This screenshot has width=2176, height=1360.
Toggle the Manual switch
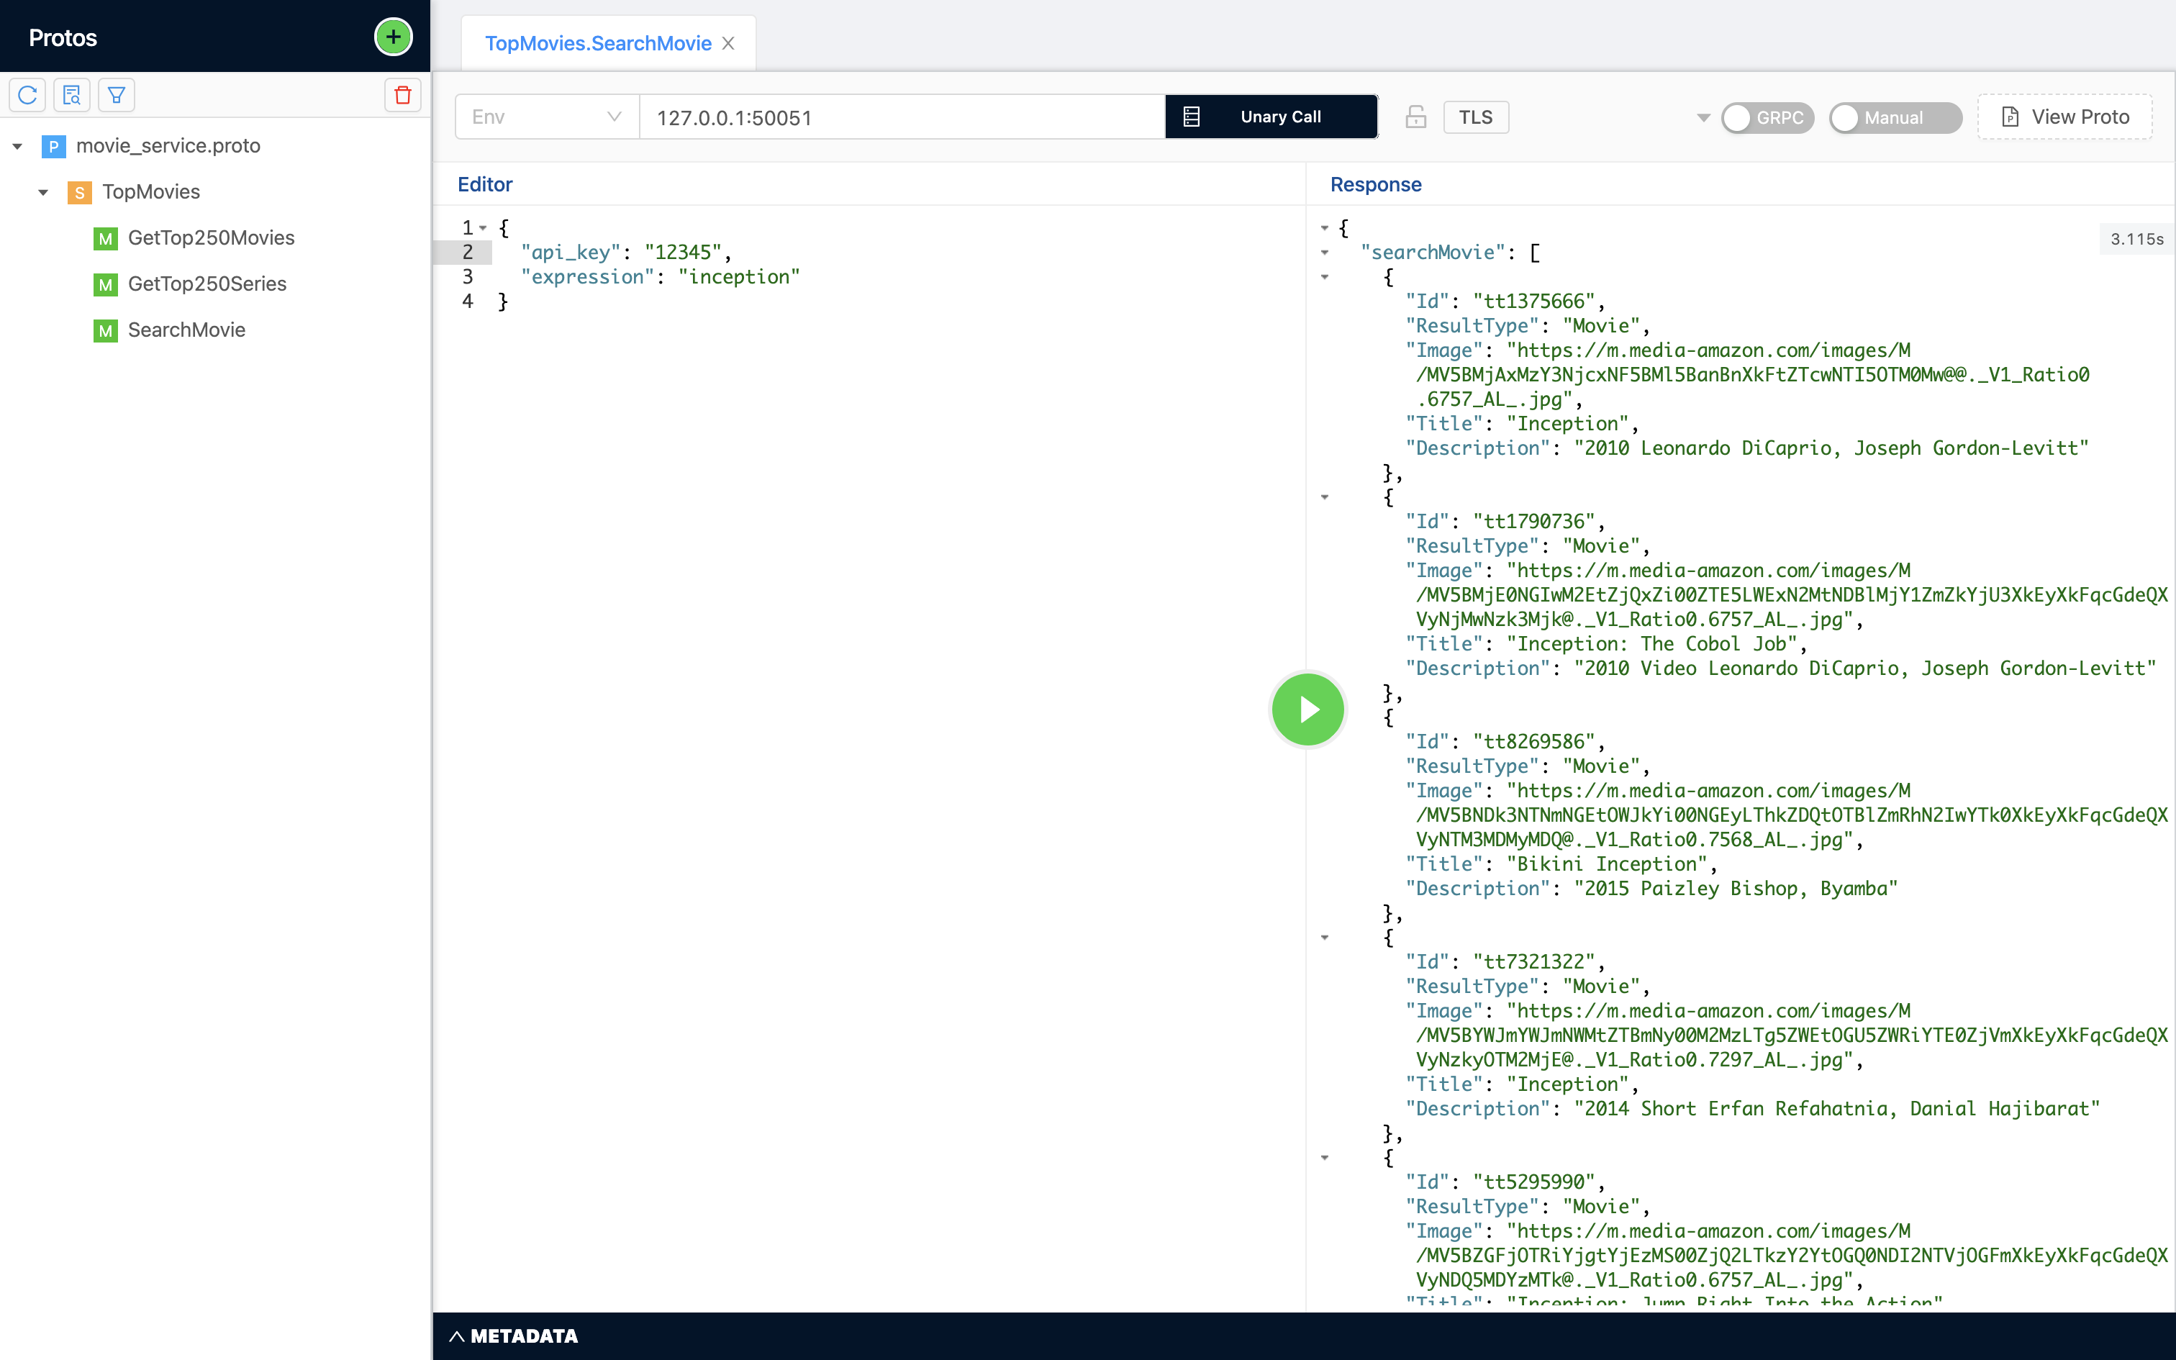point(1894,118)
